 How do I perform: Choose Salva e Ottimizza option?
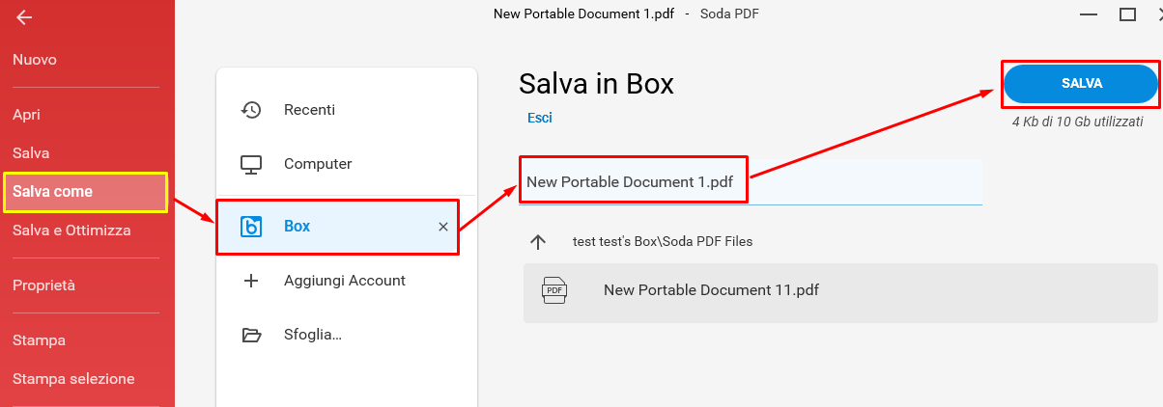pos(71,231)
